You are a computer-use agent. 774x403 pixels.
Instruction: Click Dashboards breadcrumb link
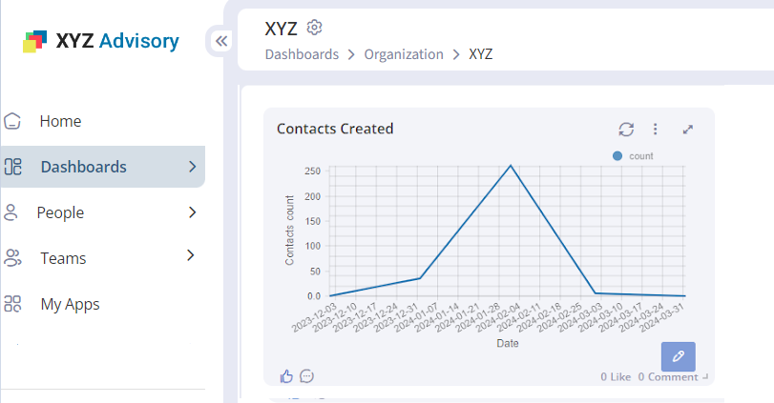(x=302, y=54)
